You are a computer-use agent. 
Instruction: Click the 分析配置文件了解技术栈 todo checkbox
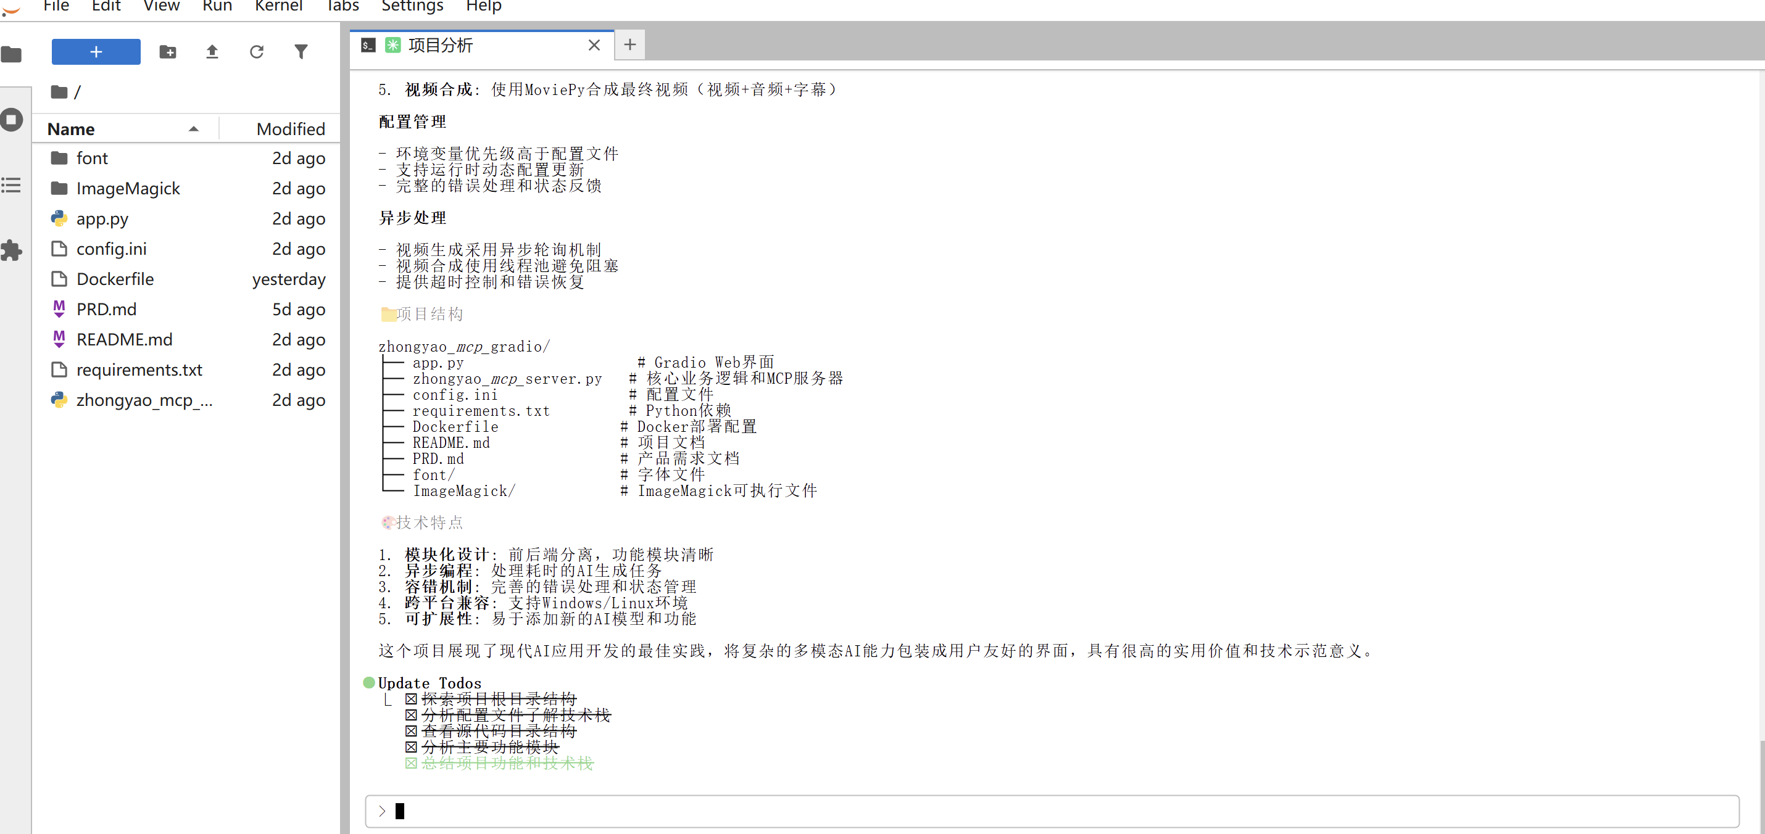(410, 715)
